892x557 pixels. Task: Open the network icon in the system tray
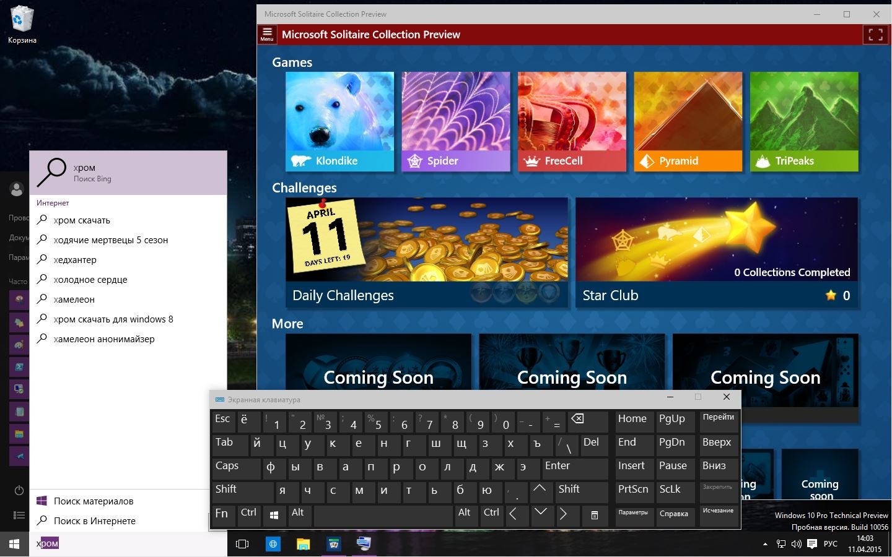(781, 544)
